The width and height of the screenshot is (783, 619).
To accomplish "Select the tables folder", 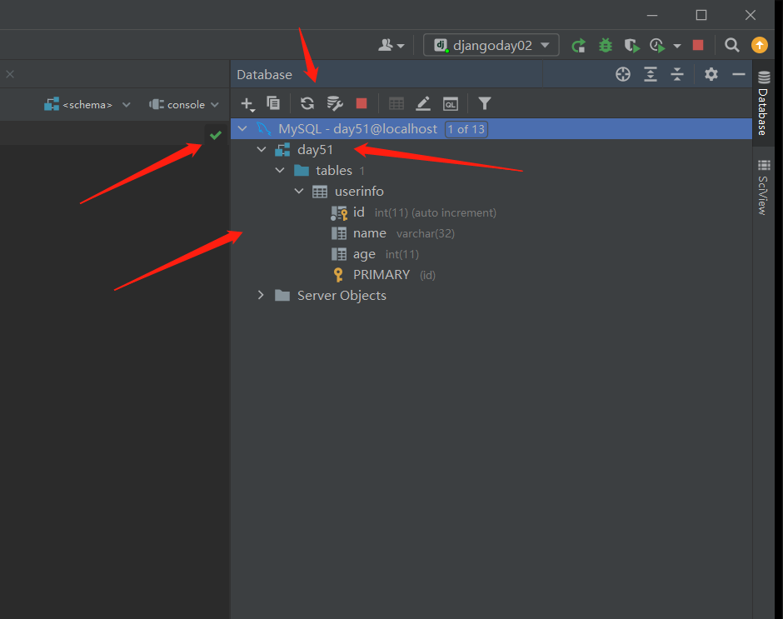I will tap(334, 170).
